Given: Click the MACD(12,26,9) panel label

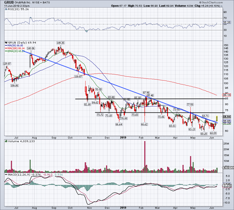Looking at the screenshot, I should coord(18,175).
